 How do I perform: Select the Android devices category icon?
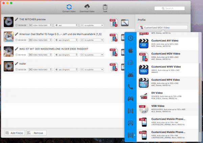point(130,74)
